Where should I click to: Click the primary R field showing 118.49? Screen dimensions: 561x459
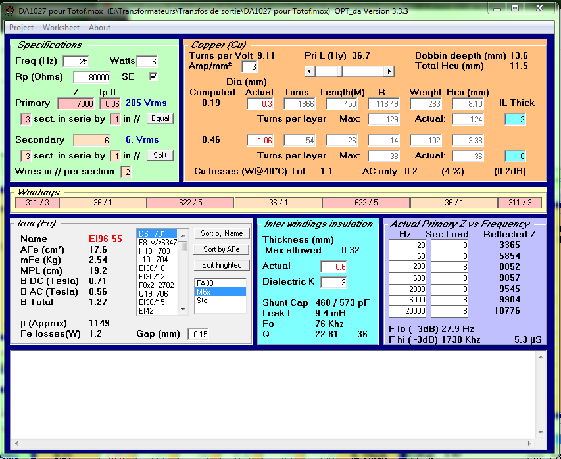[x=384, y=104]
